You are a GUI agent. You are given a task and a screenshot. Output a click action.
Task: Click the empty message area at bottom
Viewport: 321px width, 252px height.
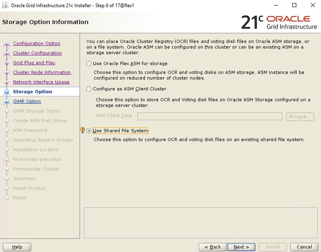[201, 223]
